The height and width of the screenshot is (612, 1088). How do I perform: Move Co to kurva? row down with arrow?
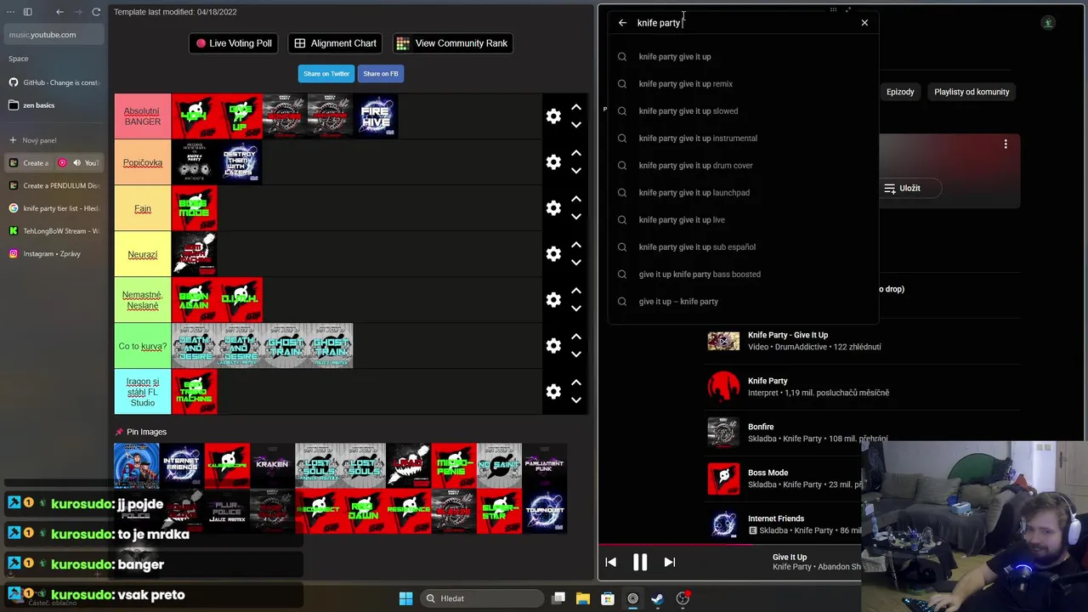pyautogui.click(x=576, y=354)
